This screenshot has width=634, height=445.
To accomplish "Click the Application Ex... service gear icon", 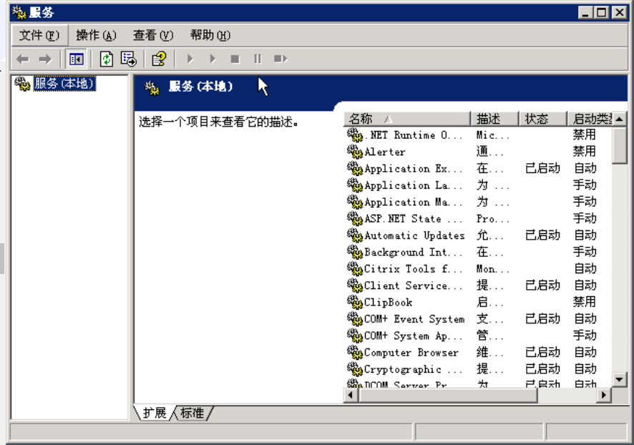I will (x=355, y=168).
